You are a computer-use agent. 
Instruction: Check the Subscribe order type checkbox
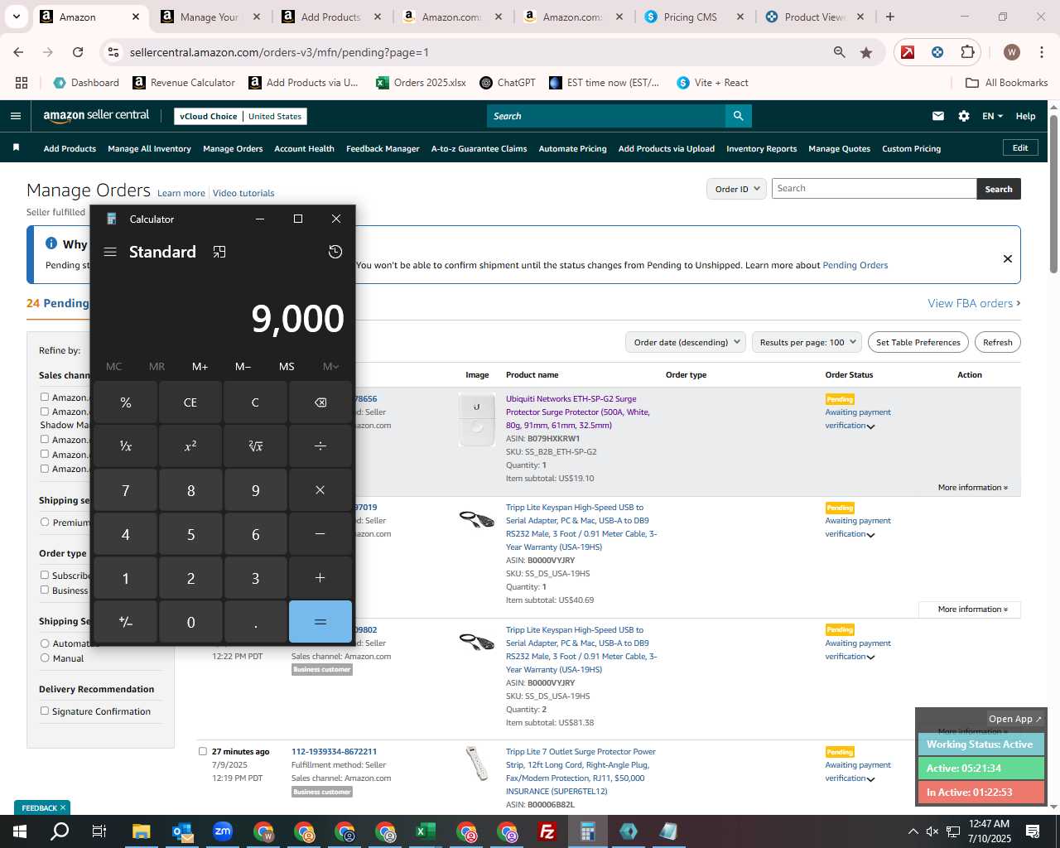tap(45, 575)
